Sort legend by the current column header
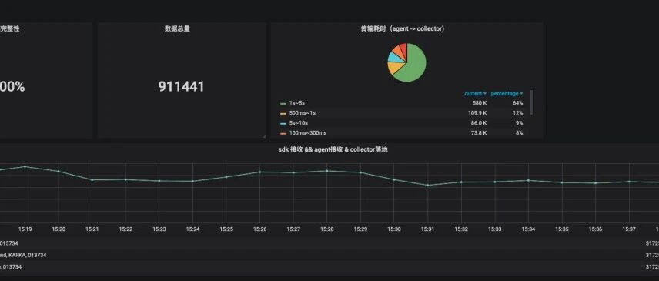The image size is (659, 281). coord(475,94)
